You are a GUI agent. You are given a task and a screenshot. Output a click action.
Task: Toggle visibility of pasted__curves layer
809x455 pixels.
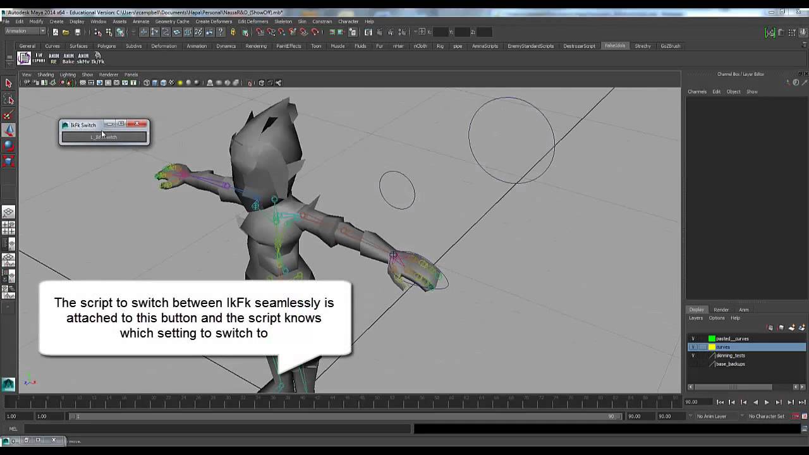pyautogui.click(x=693, y=339)
